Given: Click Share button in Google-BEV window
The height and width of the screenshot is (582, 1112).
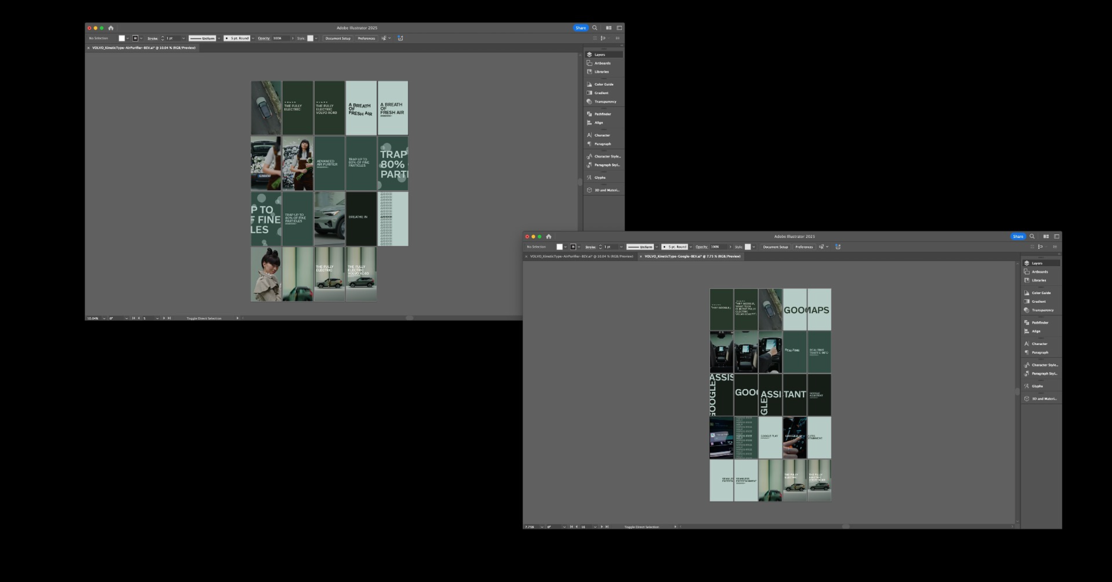Looking at the screenshot, I should 1018,236.
